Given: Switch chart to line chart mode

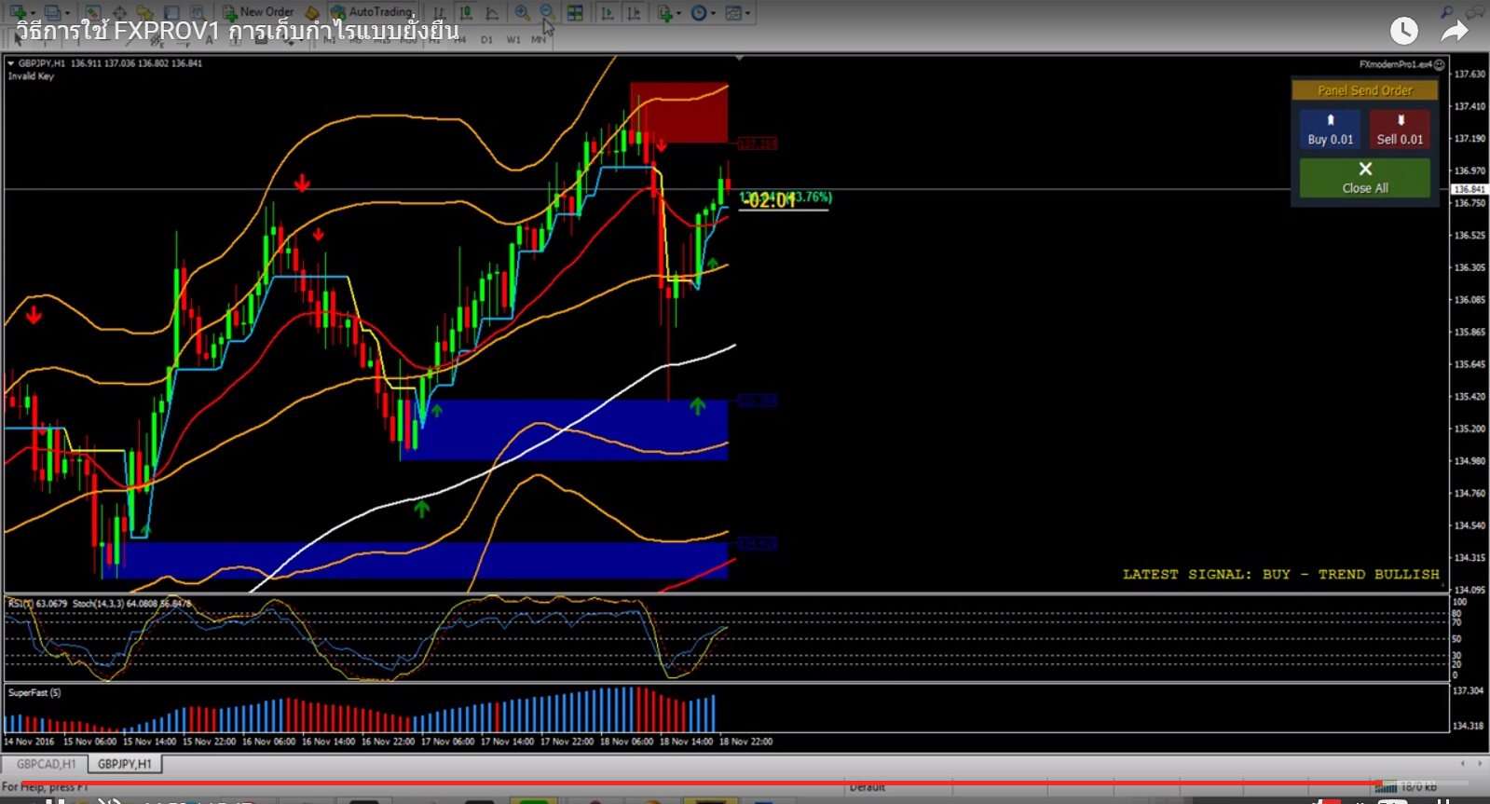Looking at the screenshot, I should pos(492,12).
